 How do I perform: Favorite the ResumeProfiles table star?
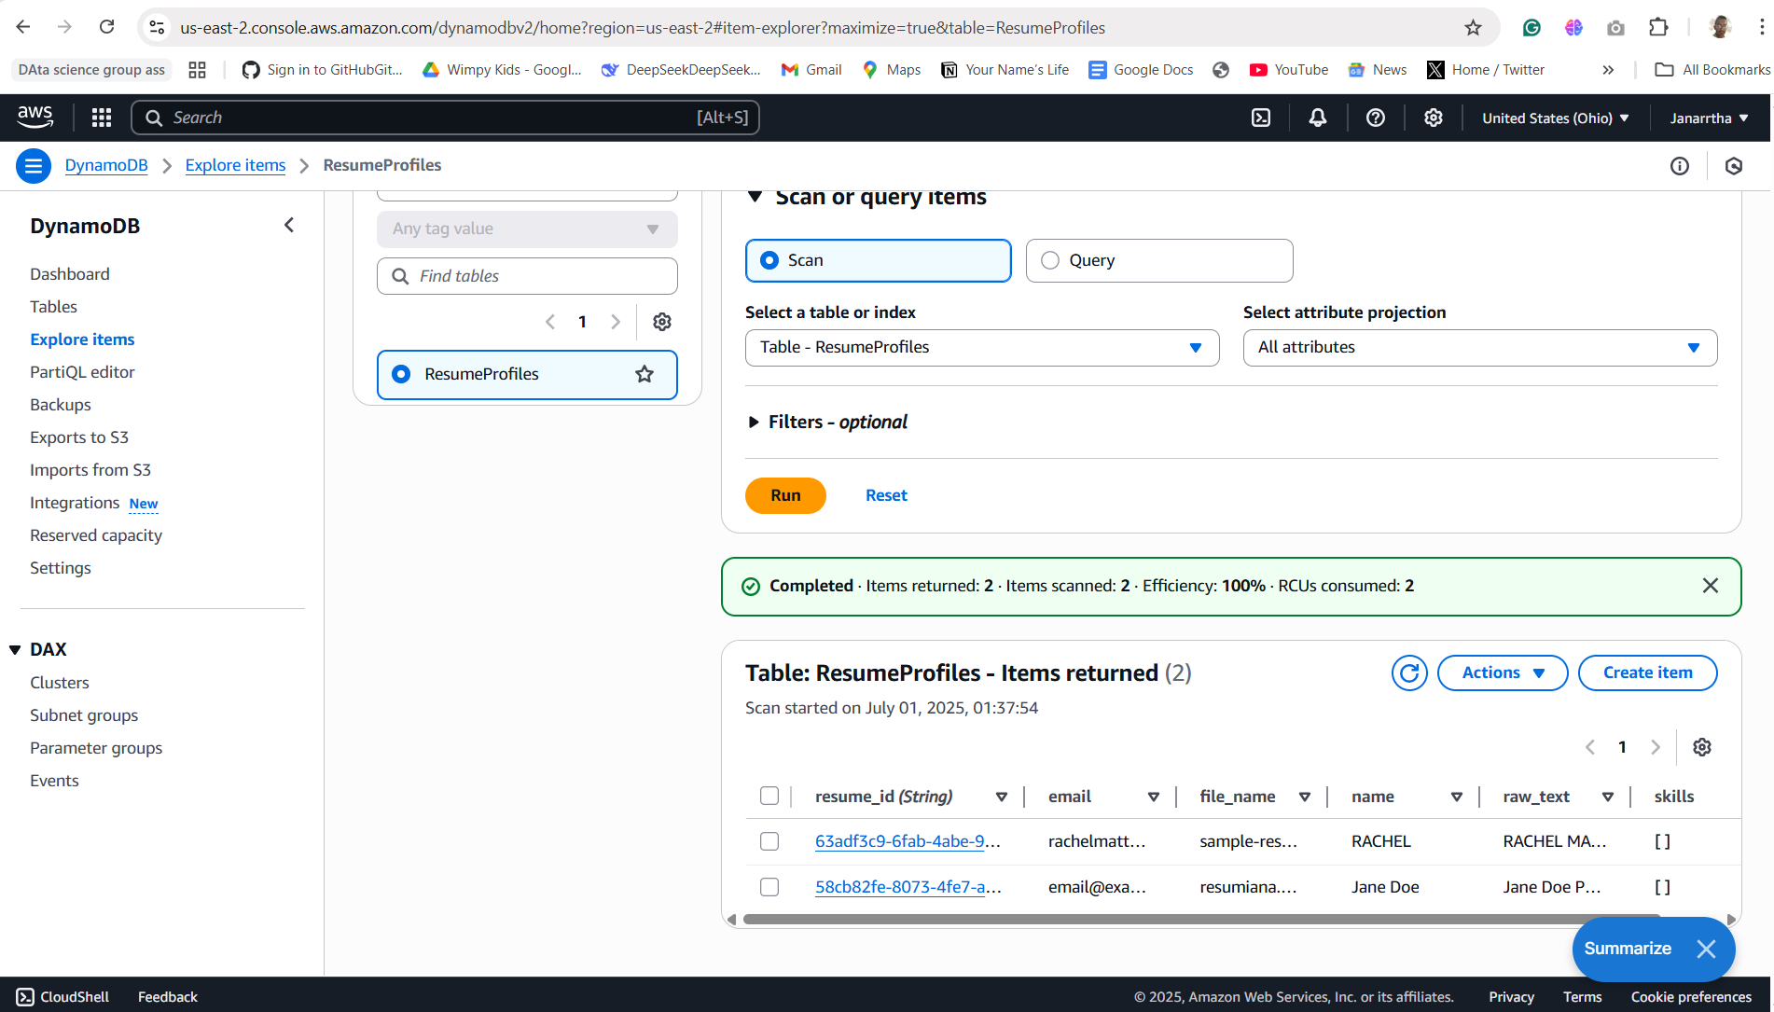pos(644,374)
